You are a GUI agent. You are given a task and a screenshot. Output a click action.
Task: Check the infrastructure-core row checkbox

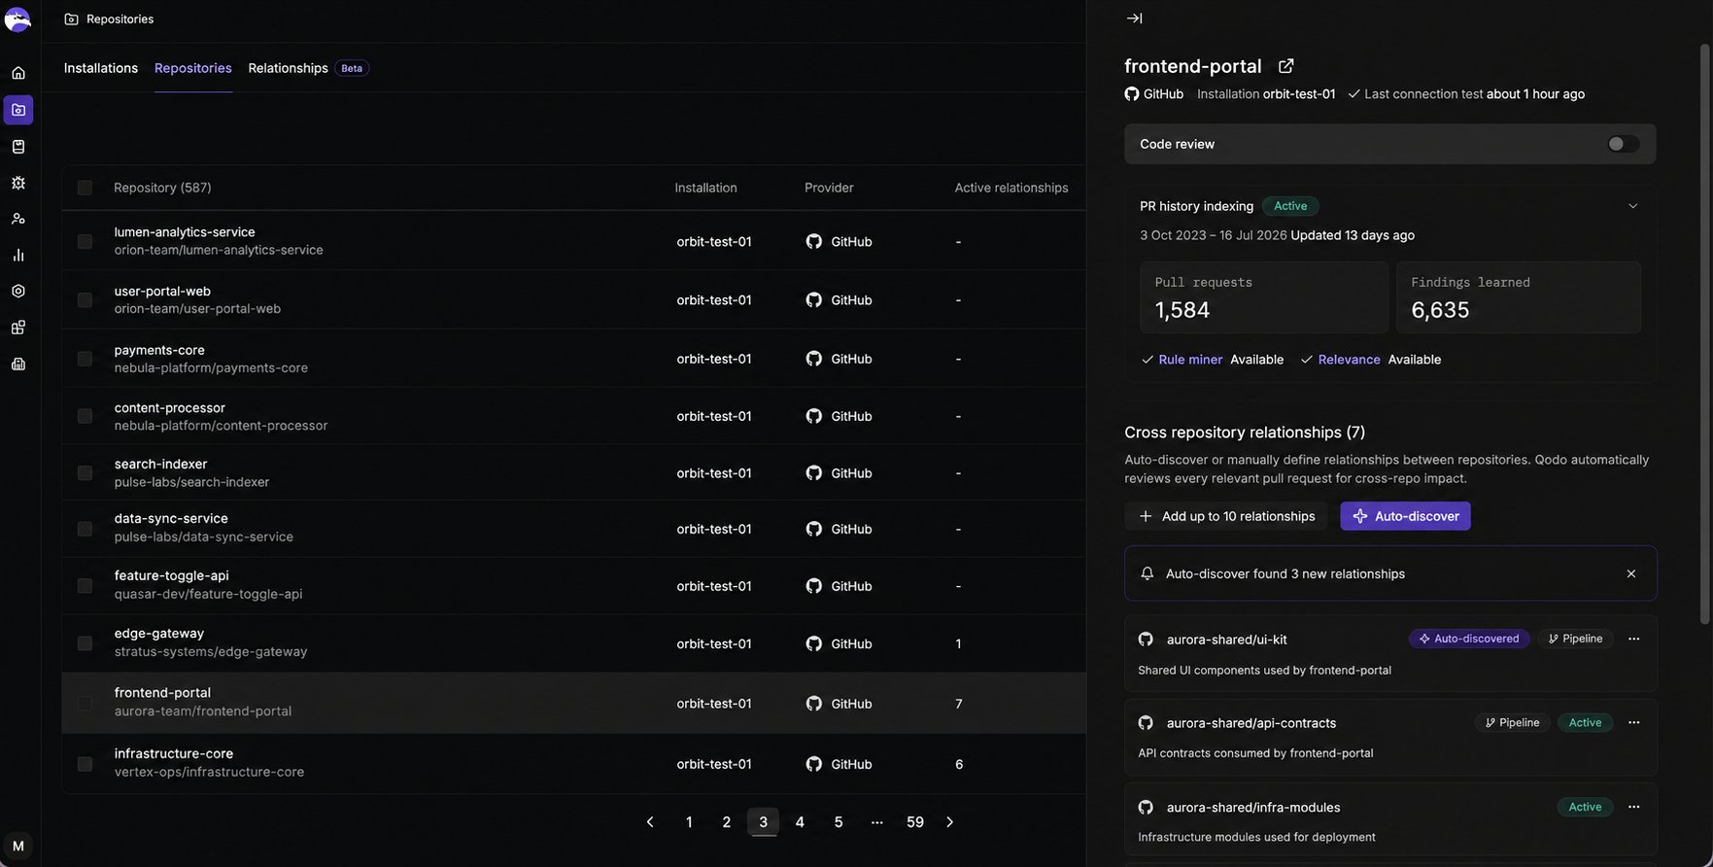[x=85, y=764]
